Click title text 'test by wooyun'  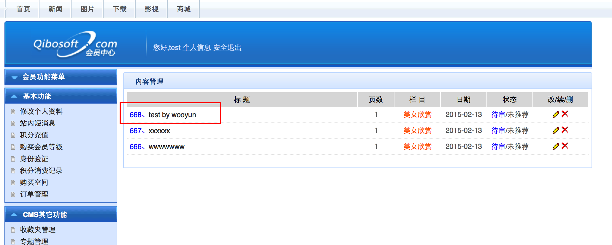[x=172, y=115]
